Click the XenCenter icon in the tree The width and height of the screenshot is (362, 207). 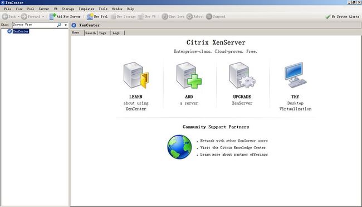(9, 31)
